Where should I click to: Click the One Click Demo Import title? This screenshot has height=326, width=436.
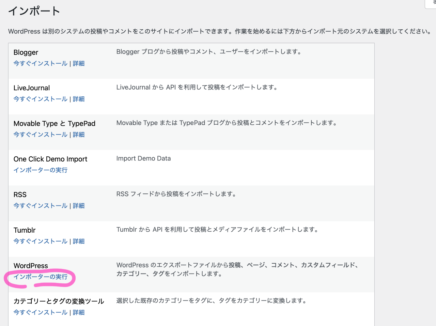pos(50,159)
